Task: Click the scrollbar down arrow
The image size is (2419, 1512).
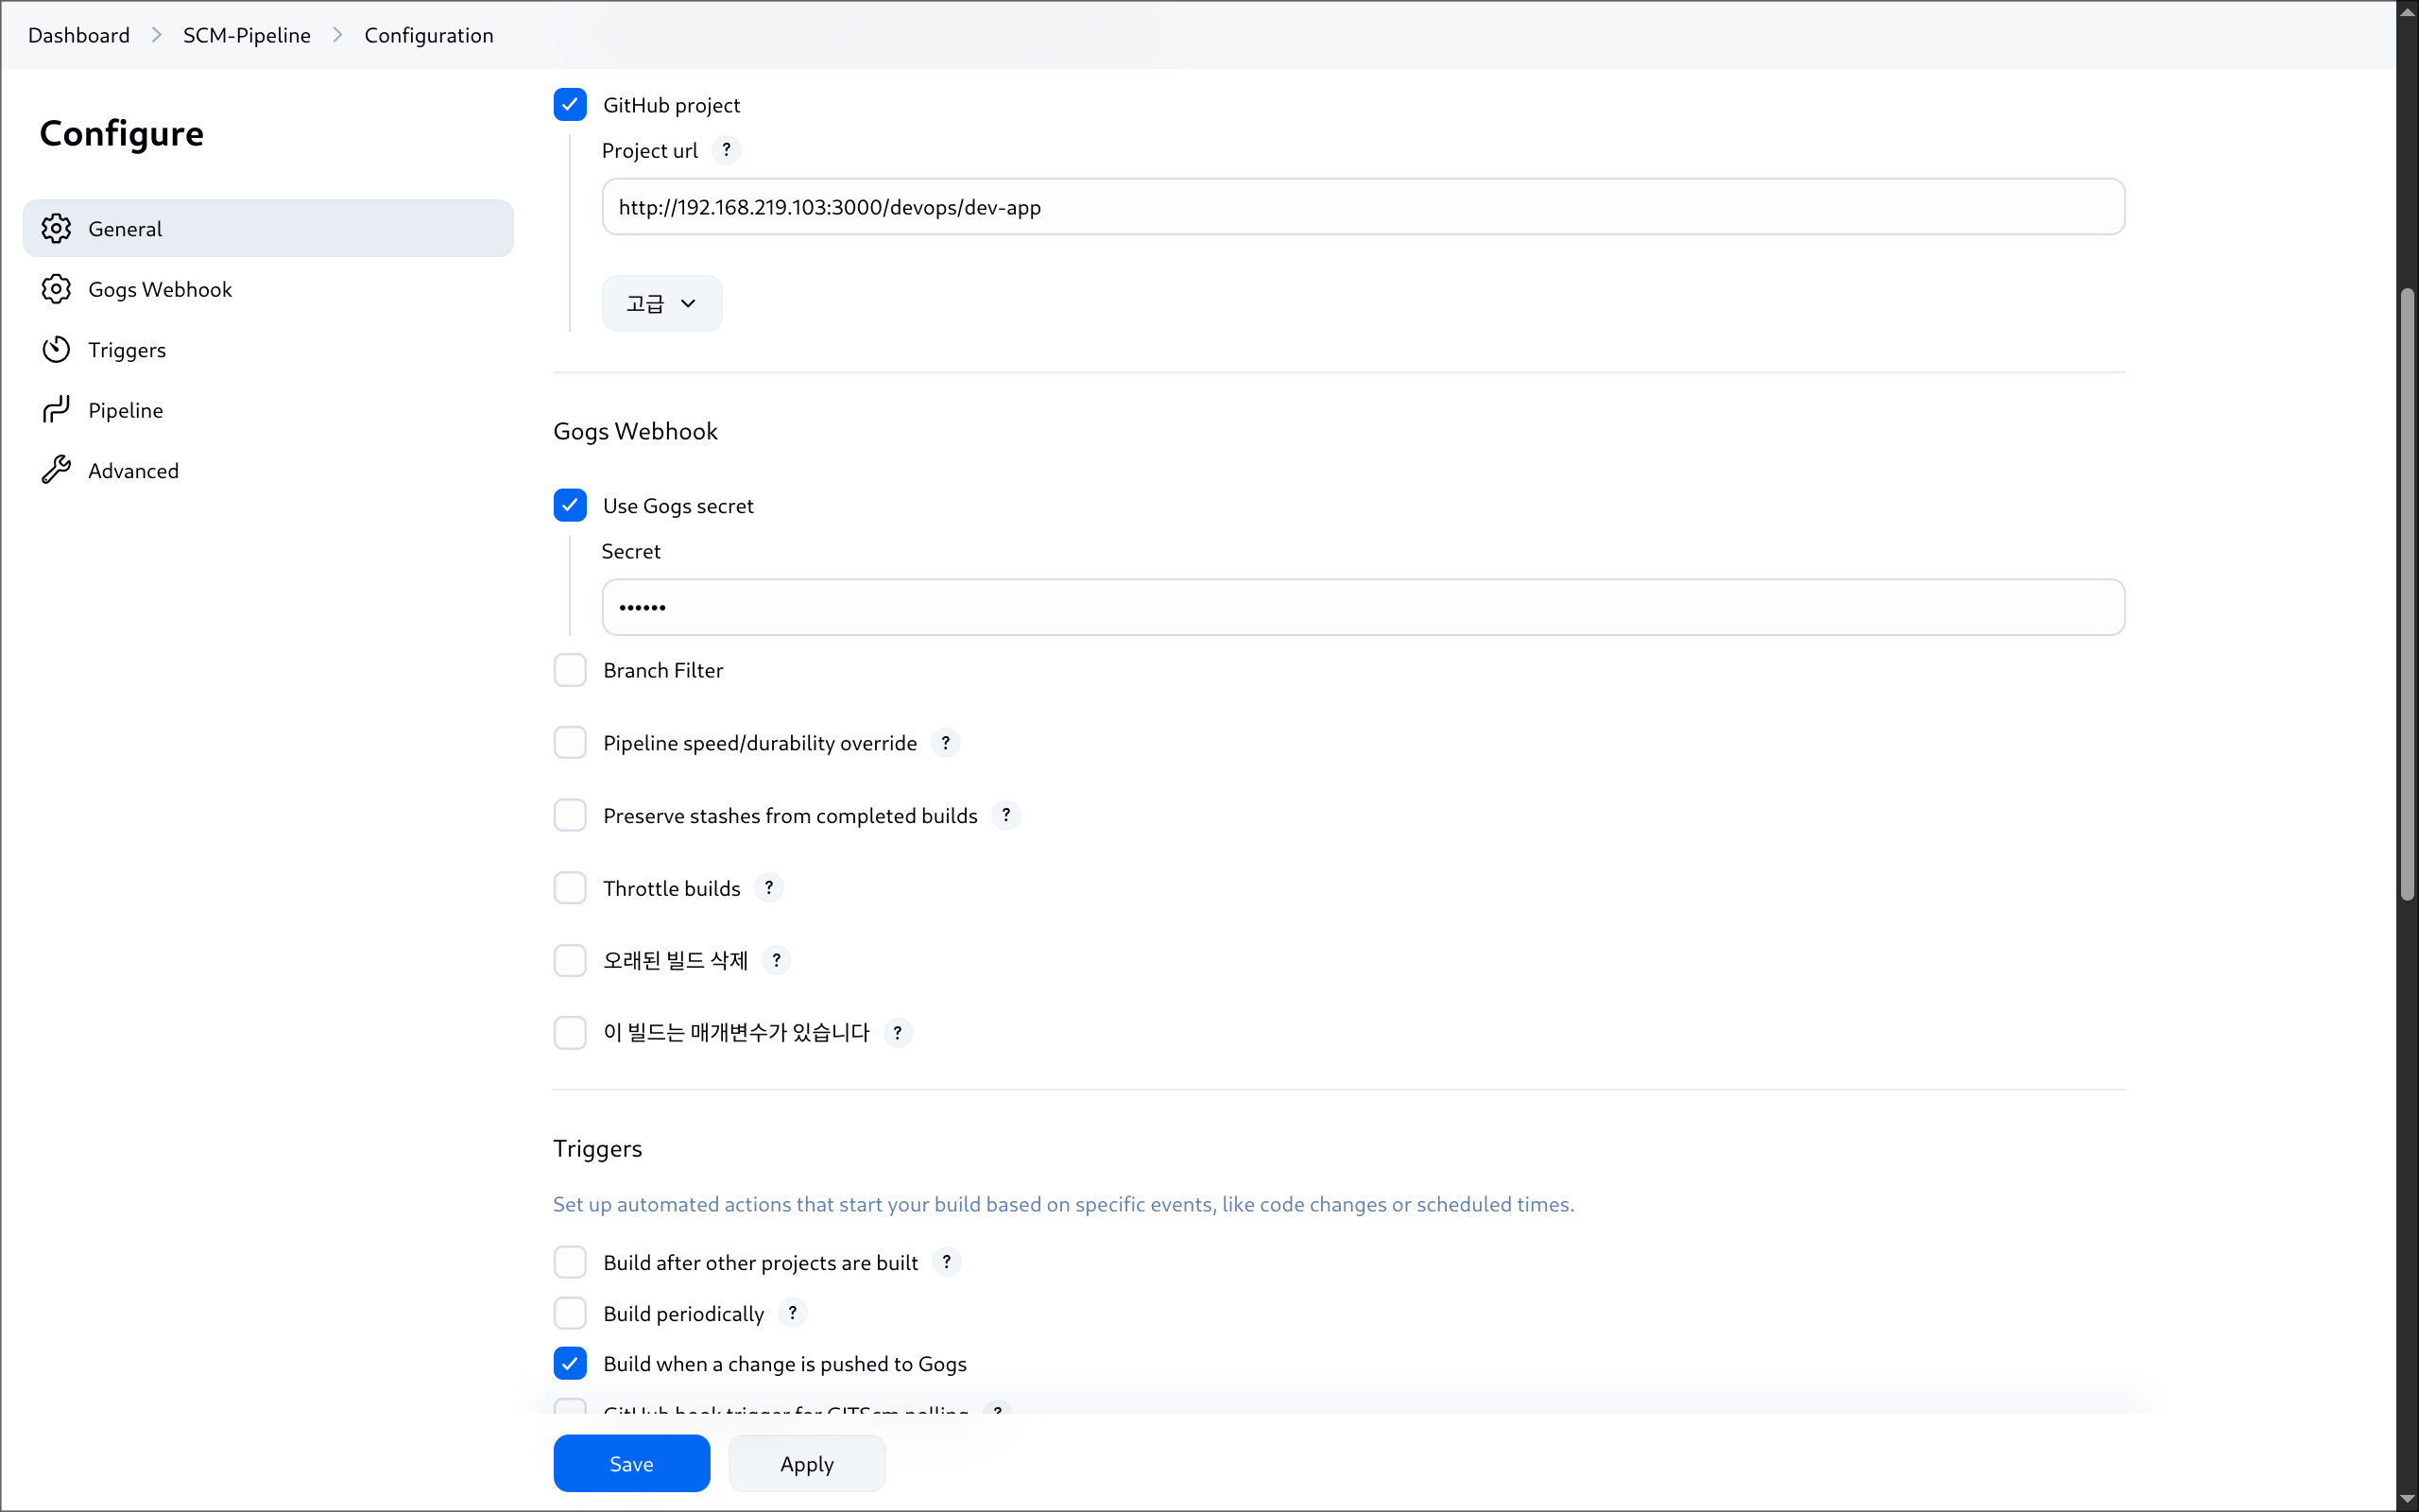Action: (2407, 1501)
